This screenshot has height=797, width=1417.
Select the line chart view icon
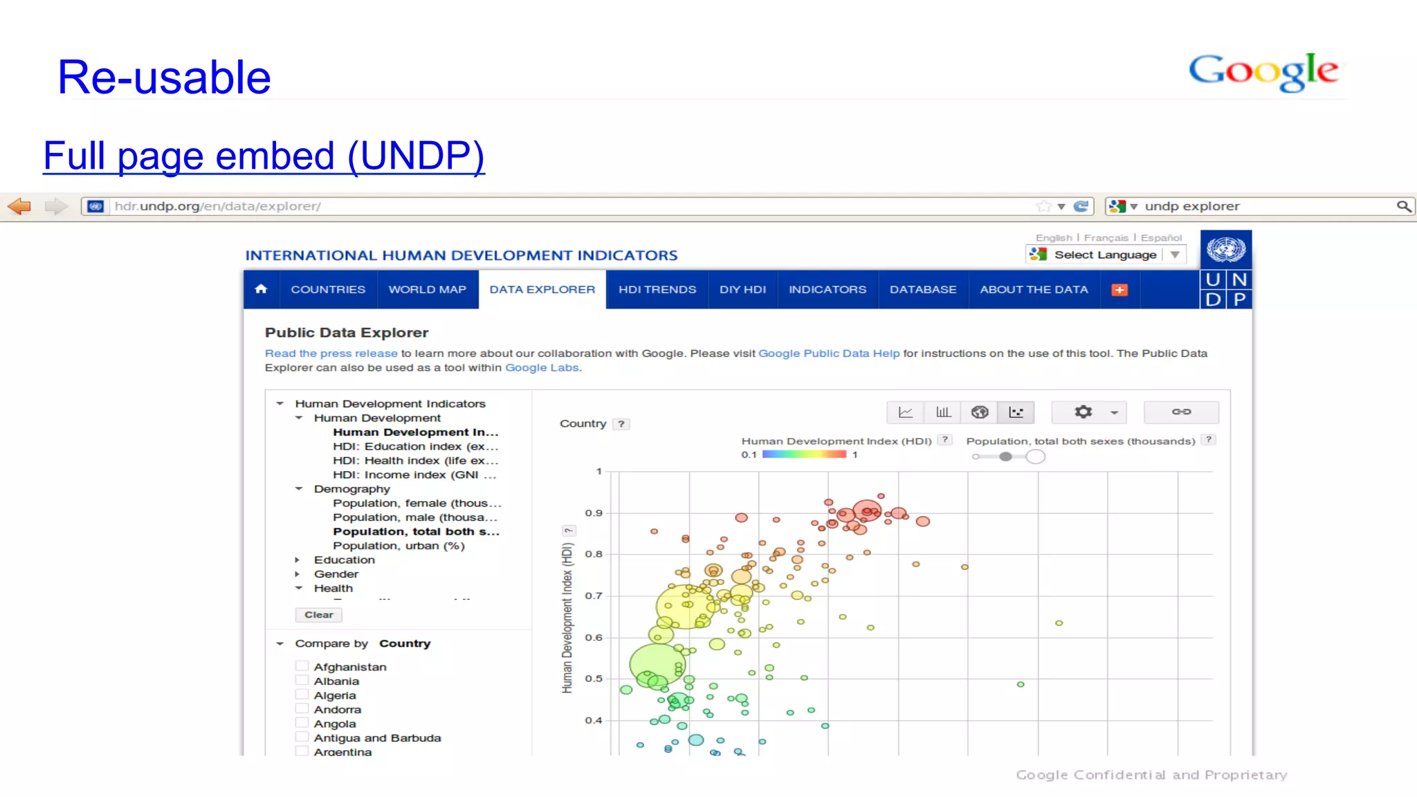pos(905,412)
